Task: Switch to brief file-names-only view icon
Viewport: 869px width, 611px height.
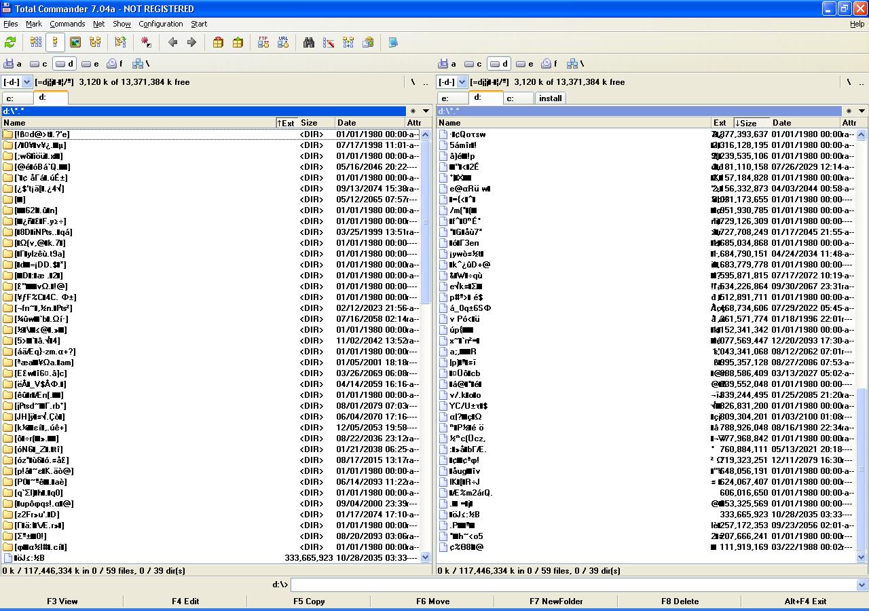Action: tap(36, 42)
